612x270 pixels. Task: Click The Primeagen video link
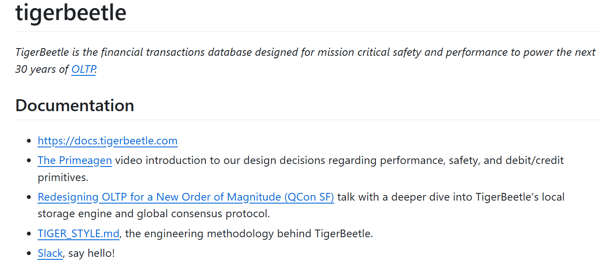point(75,160)
